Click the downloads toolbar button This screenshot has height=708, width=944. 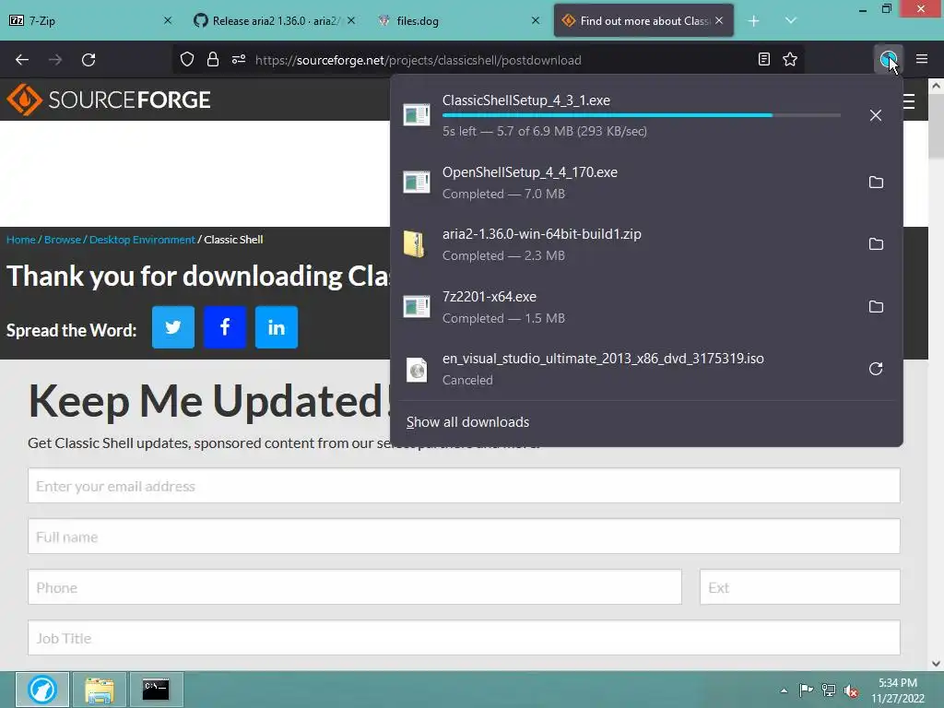tap(888, 60)
